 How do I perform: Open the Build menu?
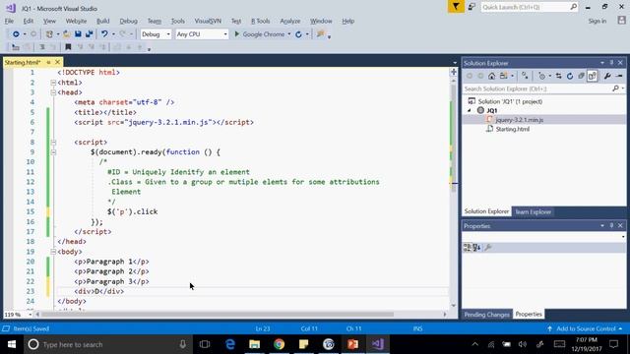click(x=102, y=21)
